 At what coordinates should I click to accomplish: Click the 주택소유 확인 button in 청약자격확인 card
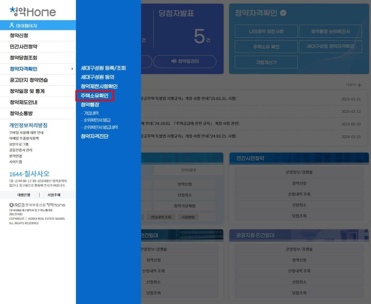(266, 47)
